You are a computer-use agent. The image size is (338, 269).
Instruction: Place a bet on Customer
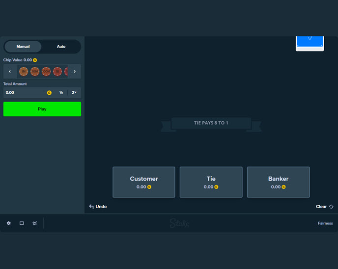tap(143, 182)
